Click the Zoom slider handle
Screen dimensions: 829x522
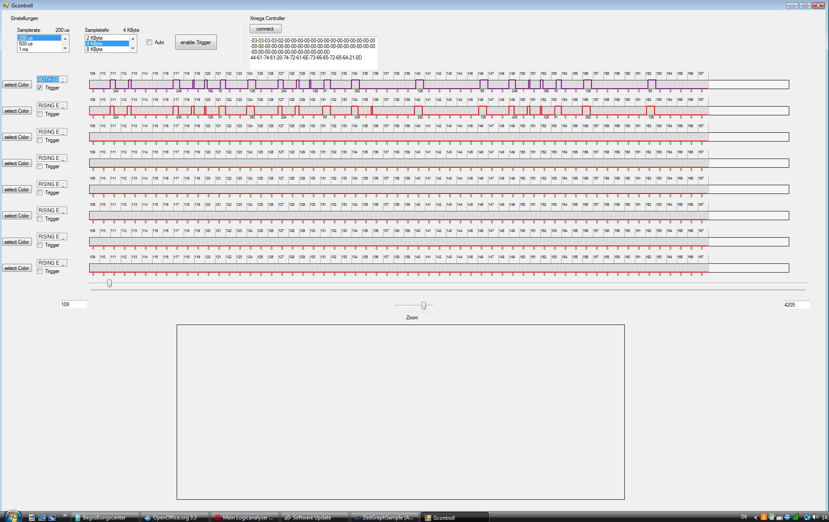pos(423,306)
